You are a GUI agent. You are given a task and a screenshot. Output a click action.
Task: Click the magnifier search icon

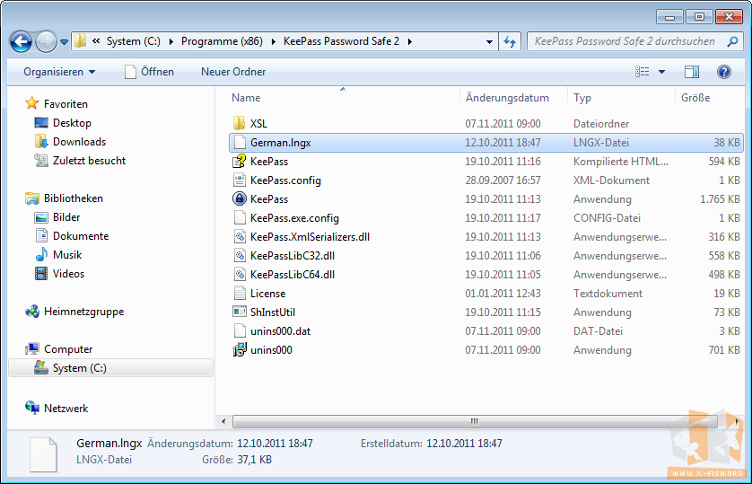[732, 41]
